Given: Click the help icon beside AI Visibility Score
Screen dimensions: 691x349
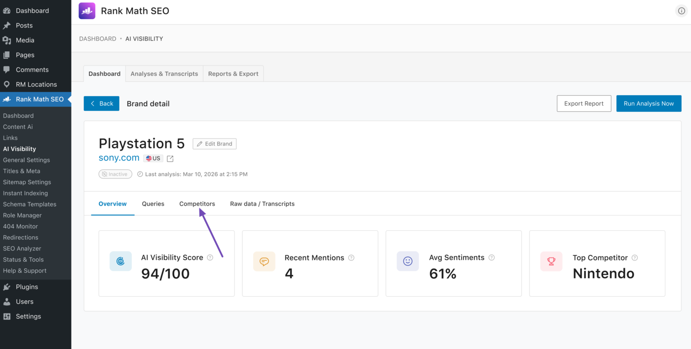Looking at the screenshot, I should (x=210, y=257).
